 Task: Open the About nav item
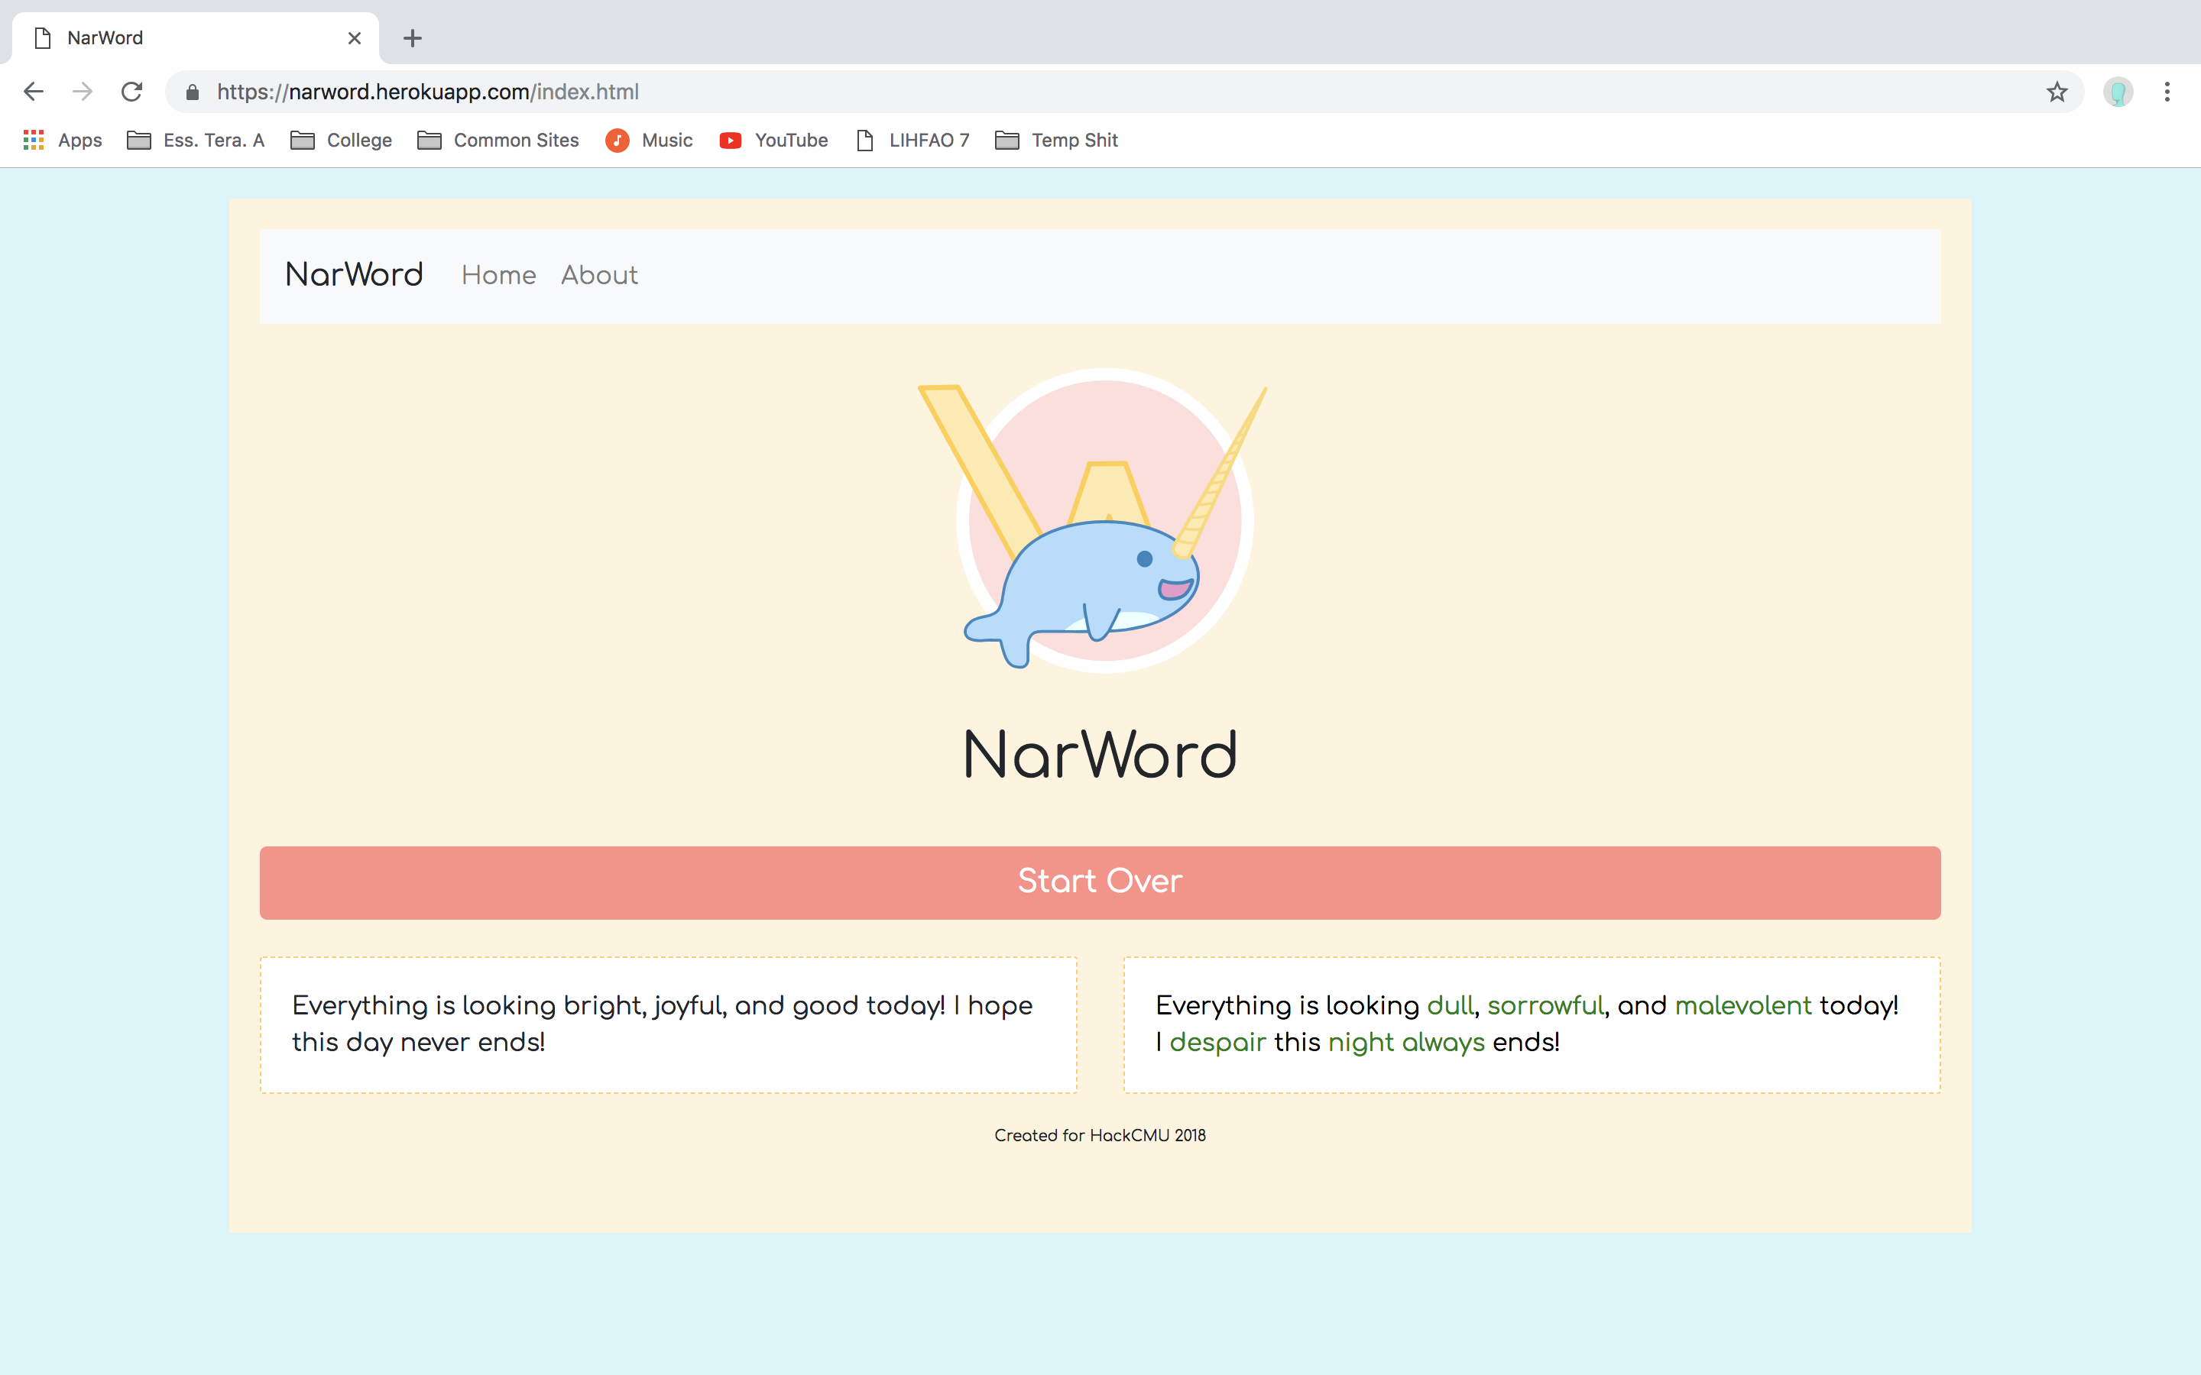[x=599, y=275]
